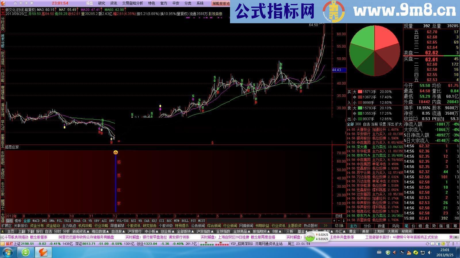This screenshot has width=460, height=258.
Task: Open the 研究 menu
Action: [102, 3]
